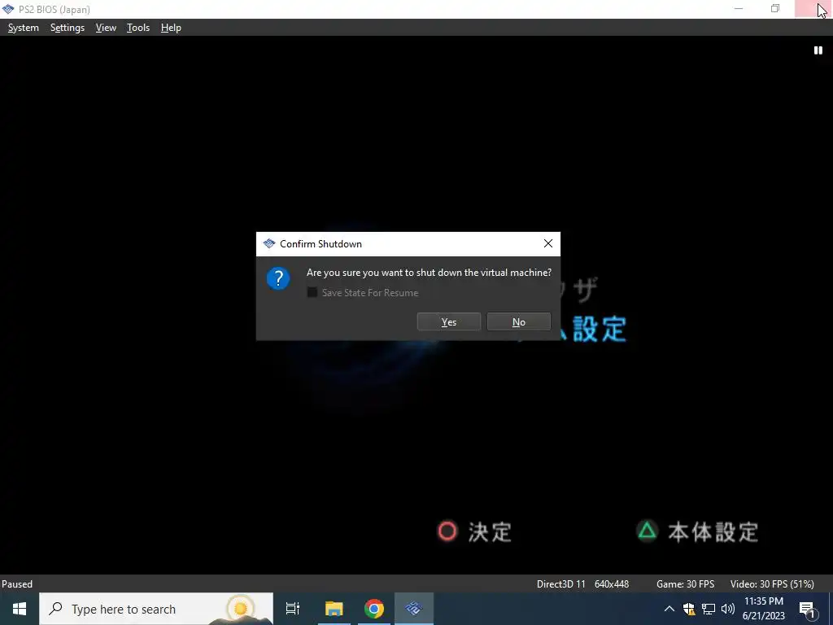Open File Explorer from the taskbar
The width and height of the screenshot is (833, 625).
click(x=334, y=609)
